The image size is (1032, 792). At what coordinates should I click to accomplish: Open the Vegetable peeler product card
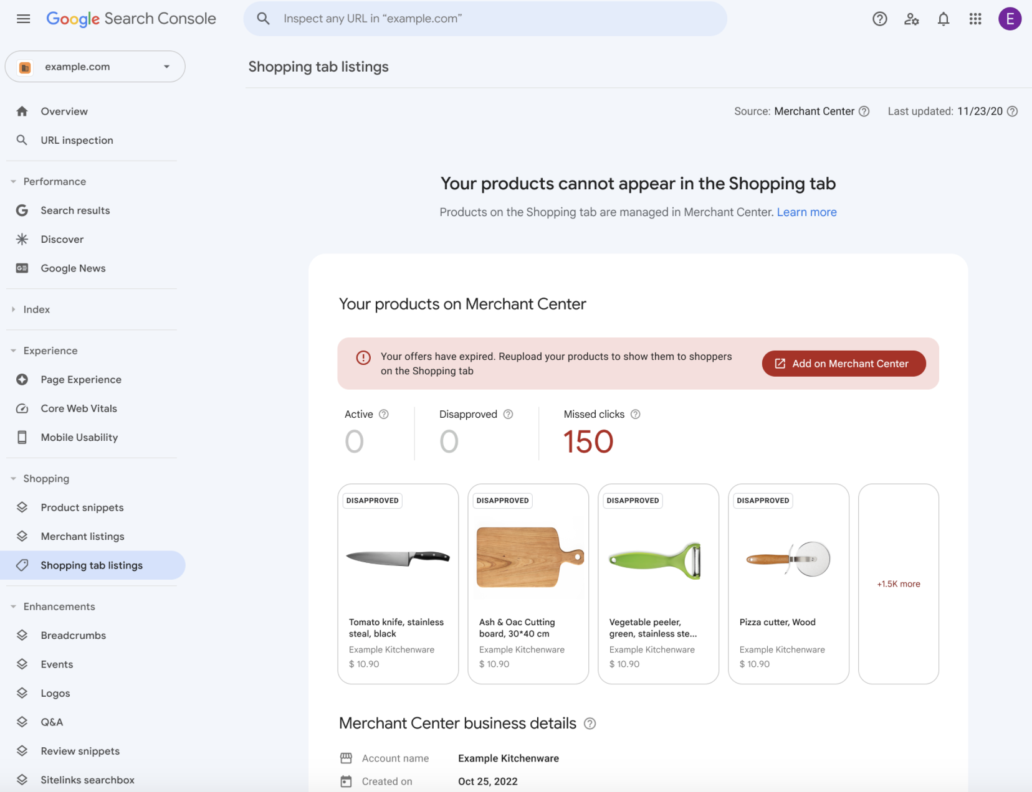(659, 584)
